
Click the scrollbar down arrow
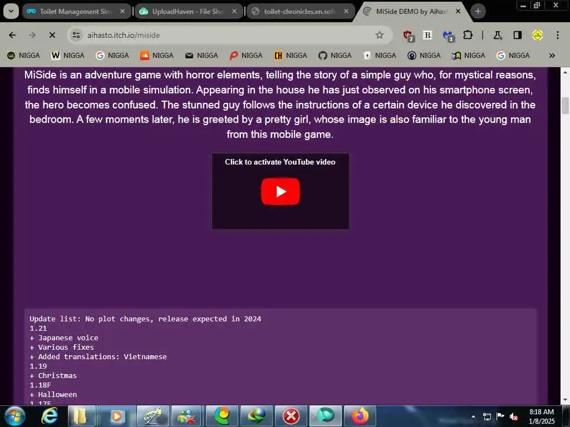point(565,400)
